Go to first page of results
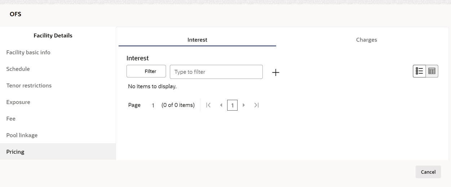 tap(208, 105)
